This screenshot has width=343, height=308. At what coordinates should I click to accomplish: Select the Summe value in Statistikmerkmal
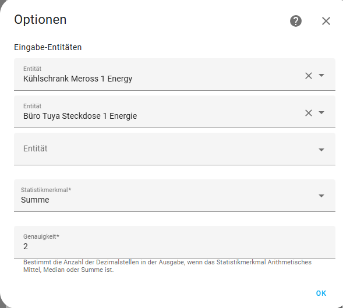click(x=35, y=200)
